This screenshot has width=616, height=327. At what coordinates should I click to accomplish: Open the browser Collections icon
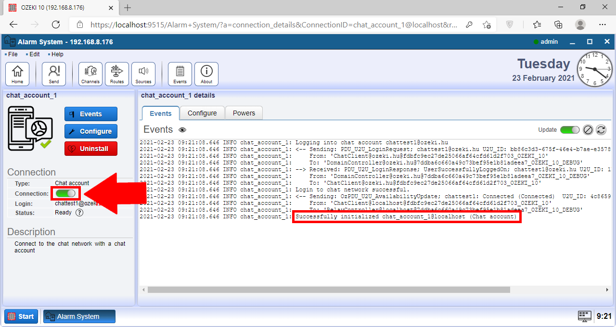coord(559,25)
